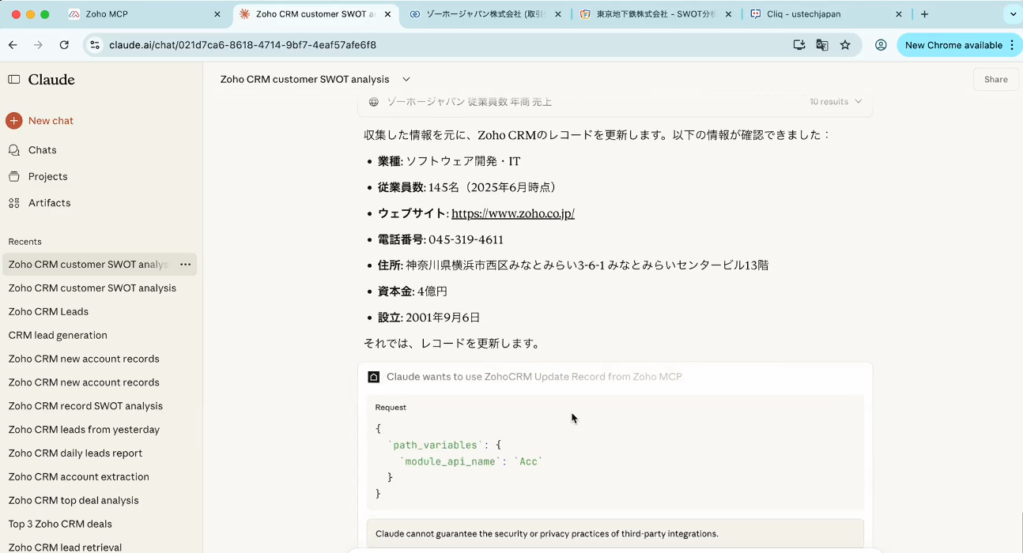
Task: Click the New chat label
Action: (51, 121)
